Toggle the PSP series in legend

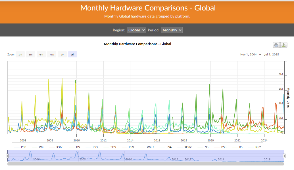[20, 147]
